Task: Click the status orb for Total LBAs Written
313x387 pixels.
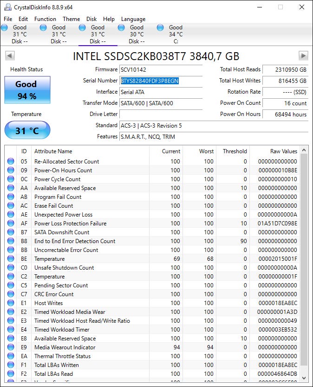Action: (x=11, y=365)
